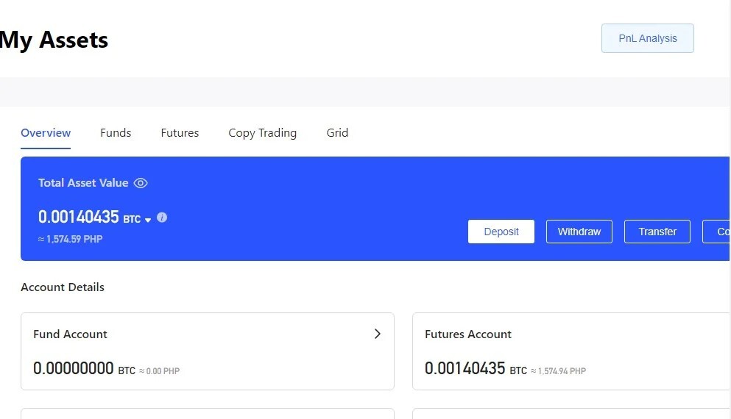Screen dimensions: 731x419
Task: Select the Overview tab
Action: tap(46, 132)
